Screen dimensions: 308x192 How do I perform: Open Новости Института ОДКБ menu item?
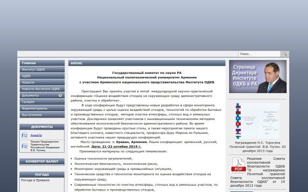click(42, 89)
